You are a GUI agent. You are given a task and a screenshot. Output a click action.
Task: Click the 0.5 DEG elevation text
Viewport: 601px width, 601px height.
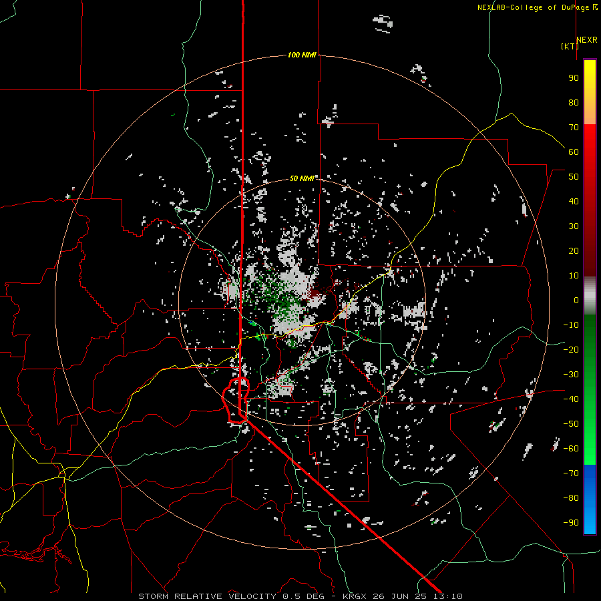tap(304, 596)
